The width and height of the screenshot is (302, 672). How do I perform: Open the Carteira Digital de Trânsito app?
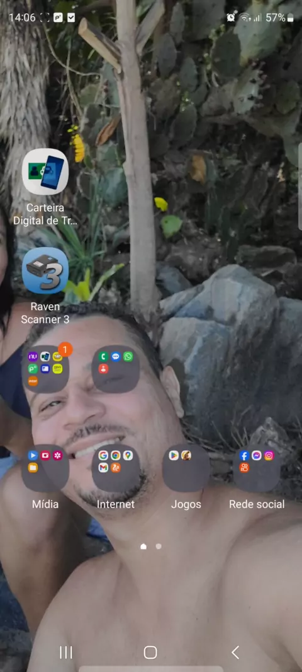point(45,171)
